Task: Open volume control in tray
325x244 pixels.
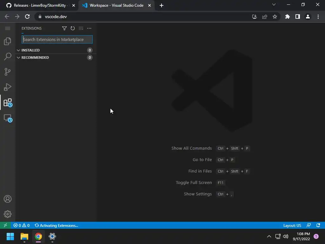Action: [286, 236]
